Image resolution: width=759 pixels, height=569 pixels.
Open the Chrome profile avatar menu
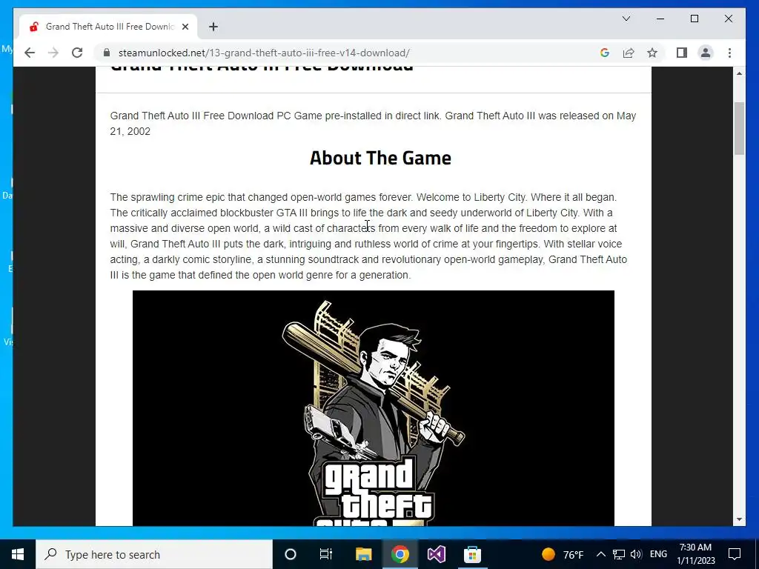(x=706, y=53)
